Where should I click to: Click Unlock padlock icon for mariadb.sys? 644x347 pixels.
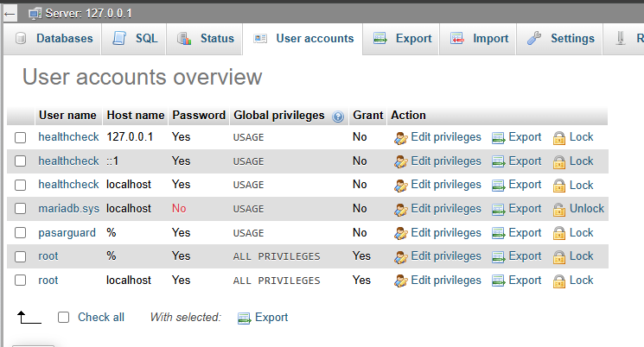[x=559, y=209]
